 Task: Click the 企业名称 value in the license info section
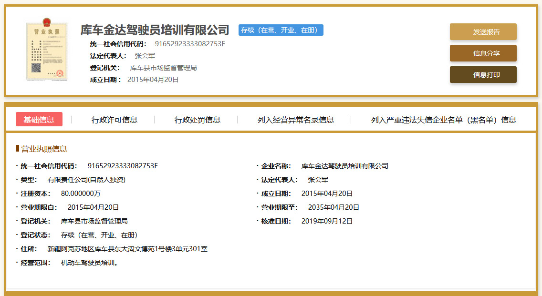coord(344,166)
